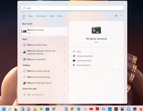Open the Widgets panel icon in taskbar
This screenshot has height=111, width=143.
click(x=23, y=109)
